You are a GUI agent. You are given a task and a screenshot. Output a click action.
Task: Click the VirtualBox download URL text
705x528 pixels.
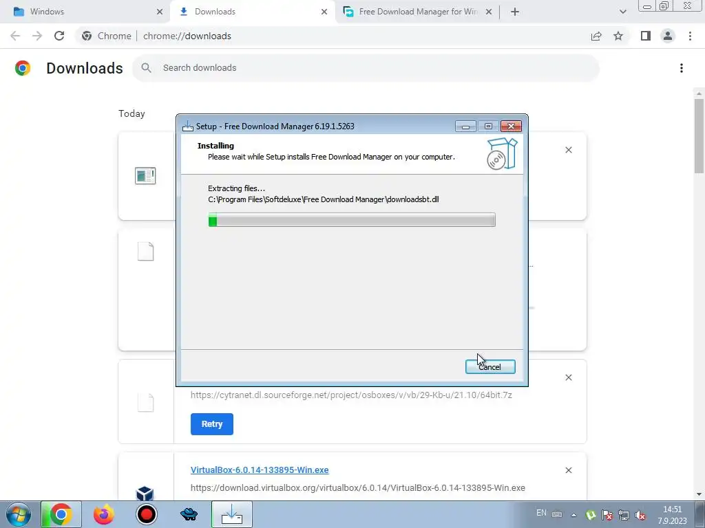click(357, 488)
